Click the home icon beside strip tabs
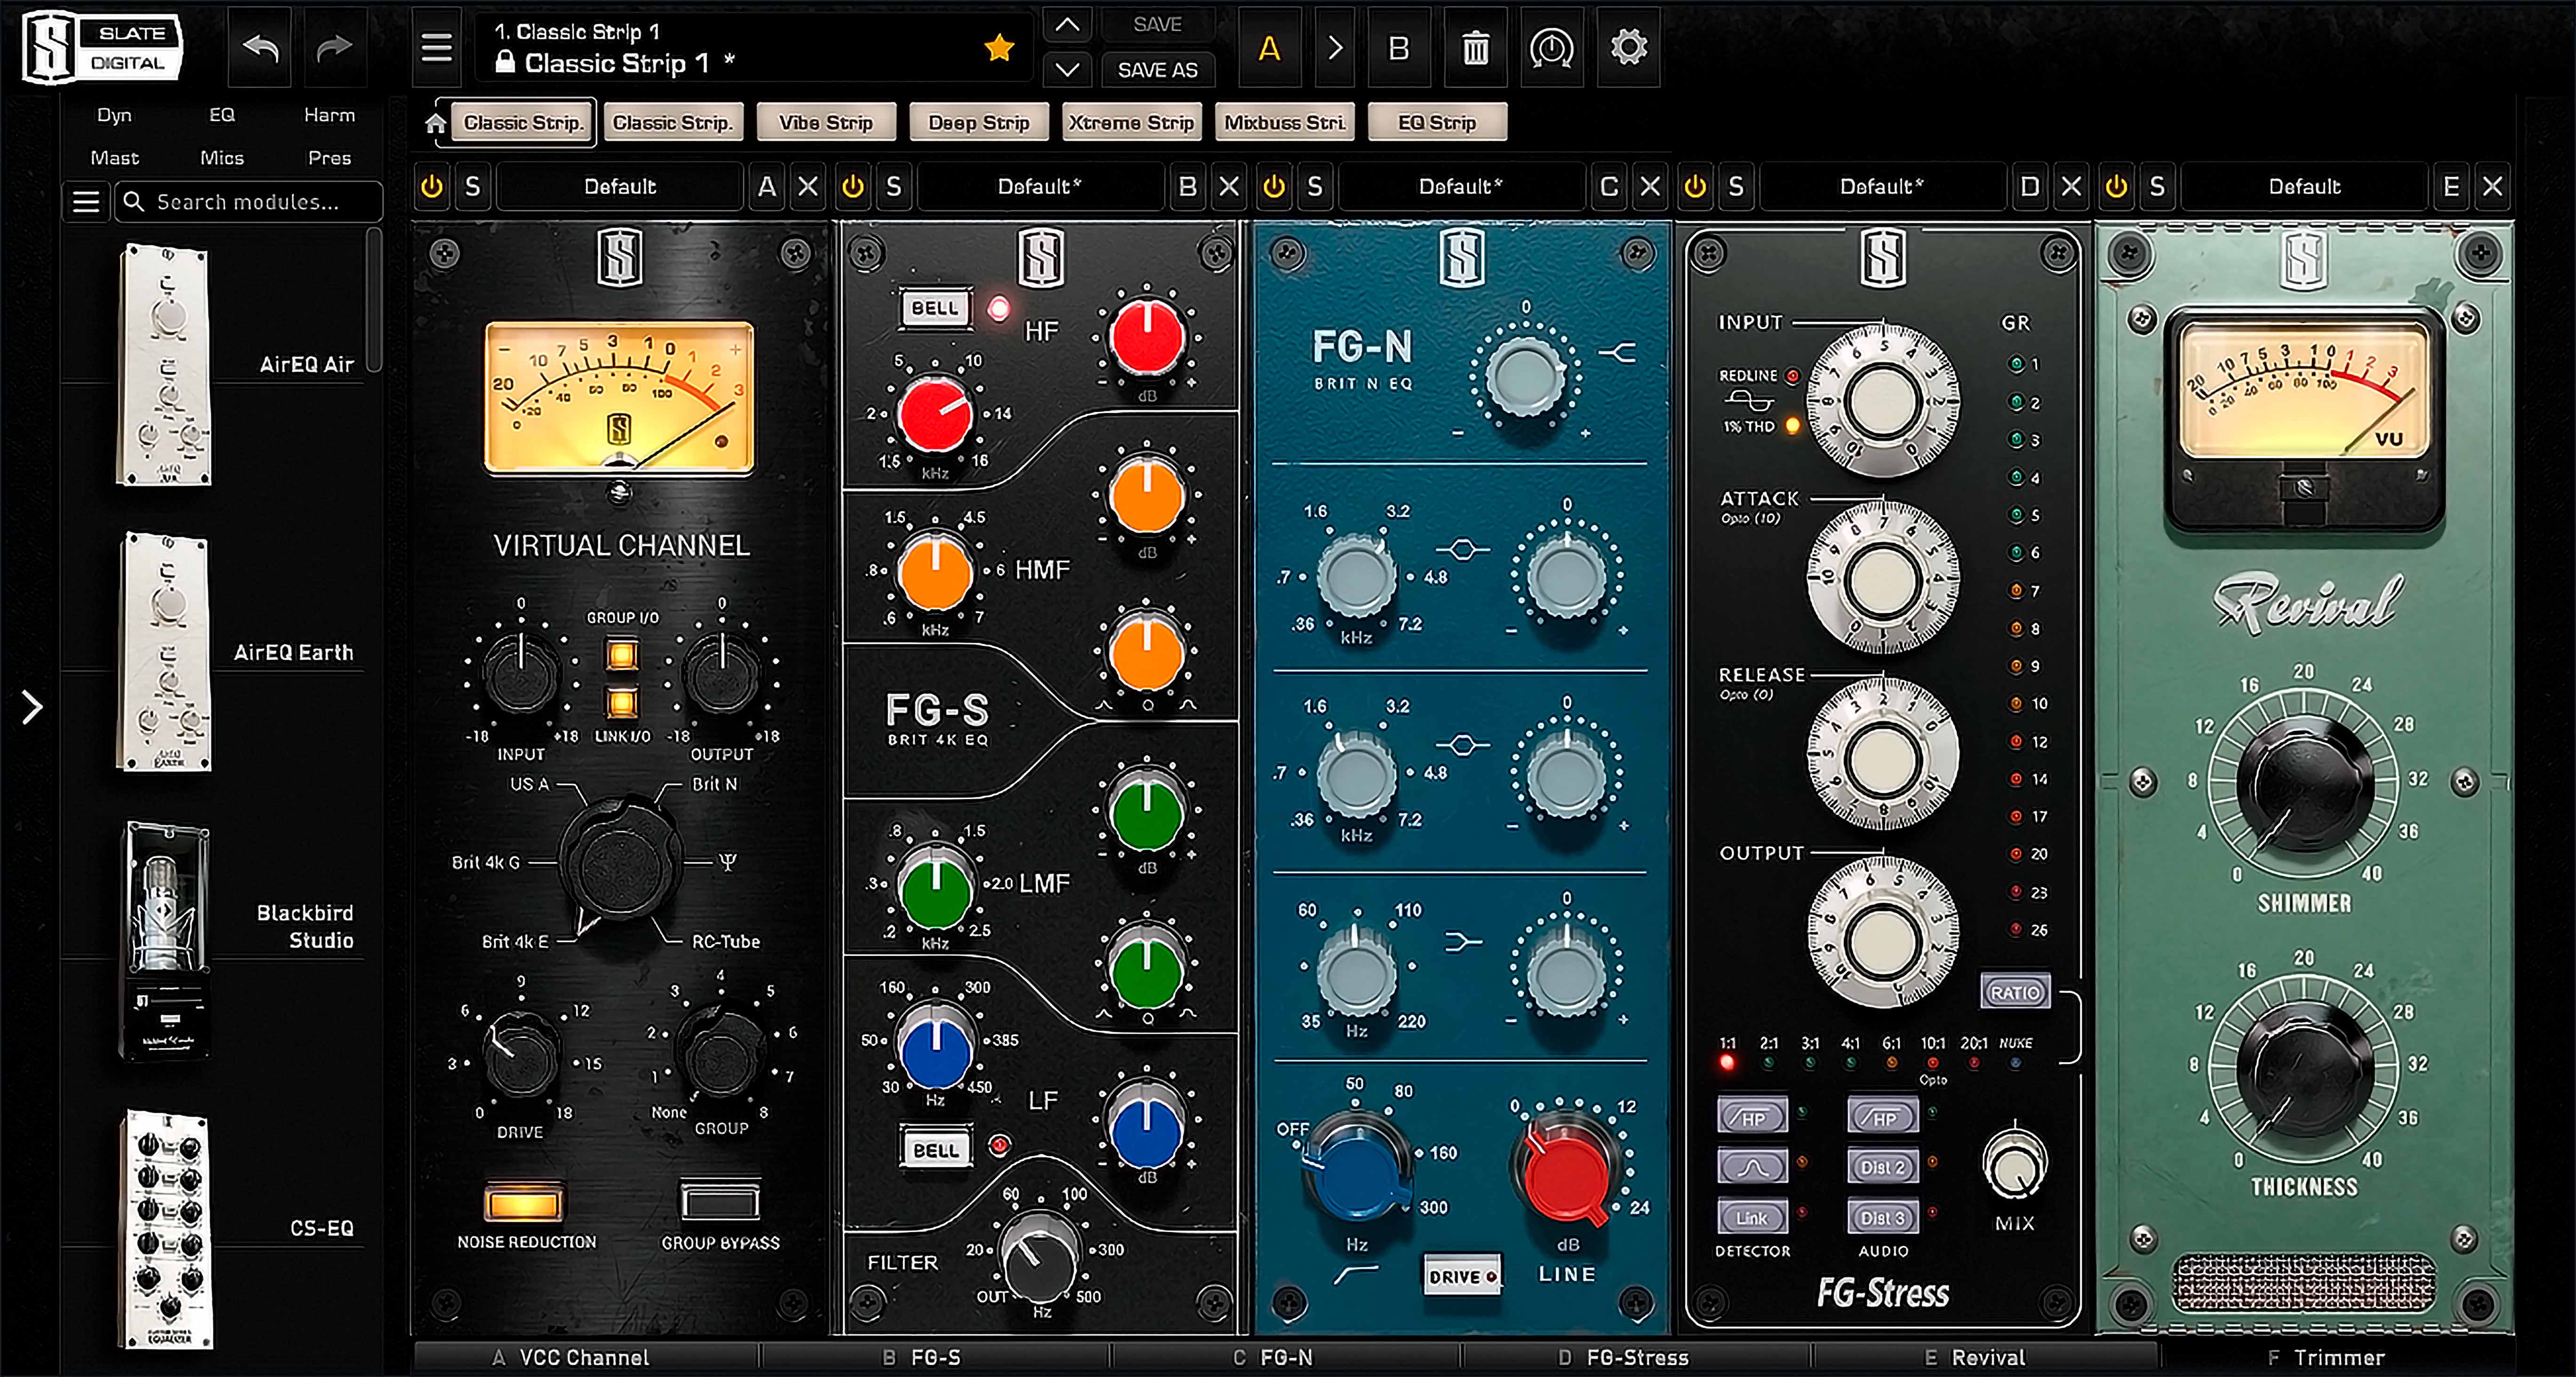 click(435, 123)
